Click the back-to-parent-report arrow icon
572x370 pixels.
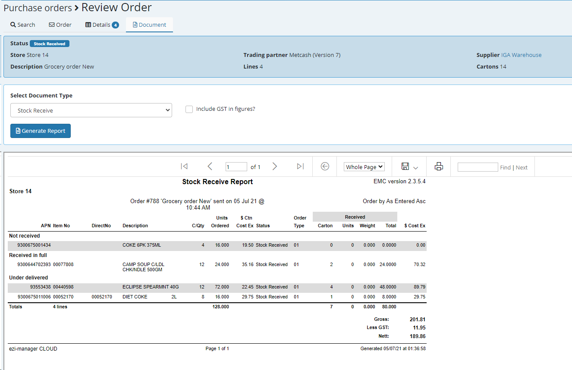click(325, 166)
